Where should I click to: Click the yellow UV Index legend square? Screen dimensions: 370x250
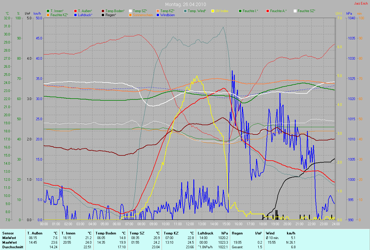pyautogui.click(x=213, y=11)
